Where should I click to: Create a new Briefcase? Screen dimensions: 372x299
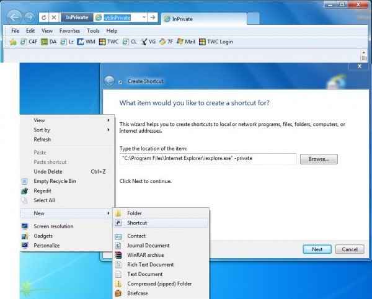coord(161,293)
